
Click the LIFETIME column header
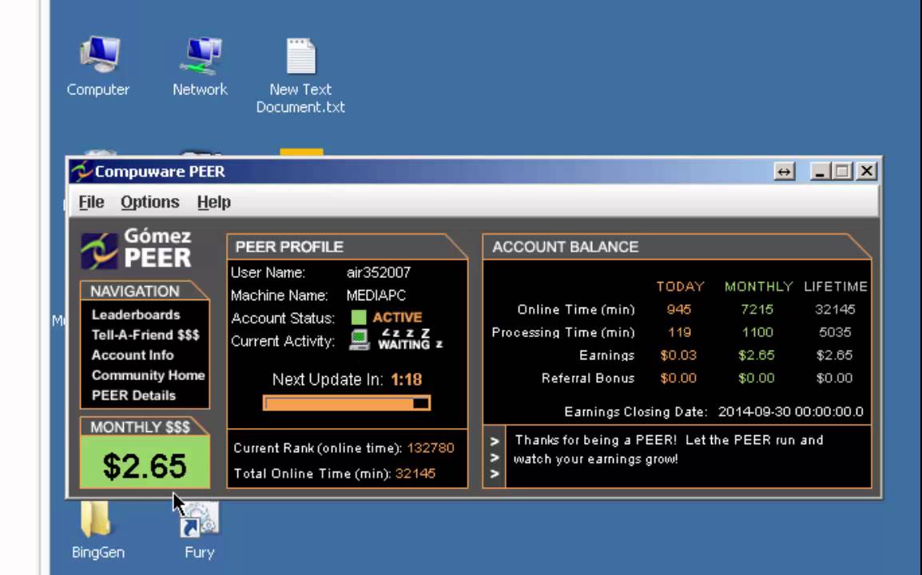[x=836, y=287]
